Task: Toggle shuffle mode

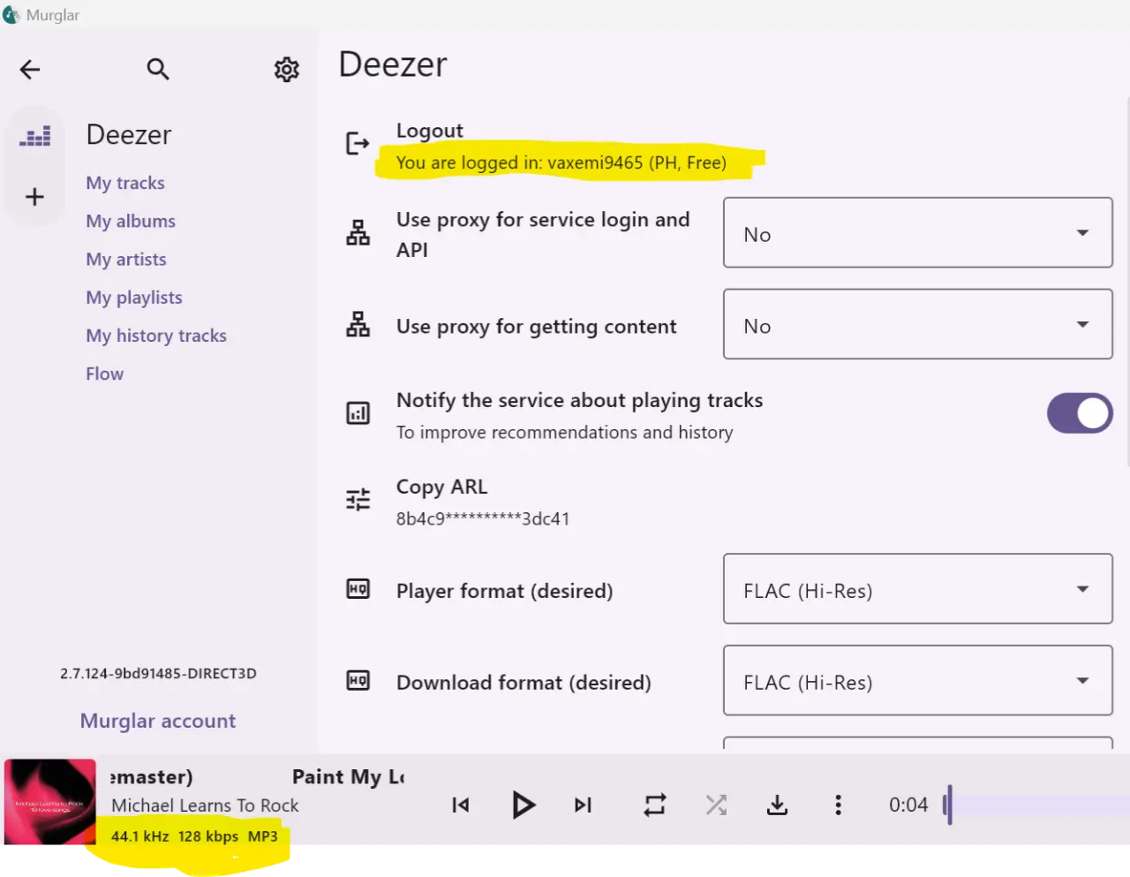Action: pos(716,805)
